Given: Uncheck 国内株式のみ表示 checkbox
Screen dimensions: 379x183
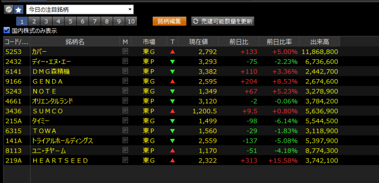Looking at the screenshot, I should pyautogui.click(x=7, y=31).
